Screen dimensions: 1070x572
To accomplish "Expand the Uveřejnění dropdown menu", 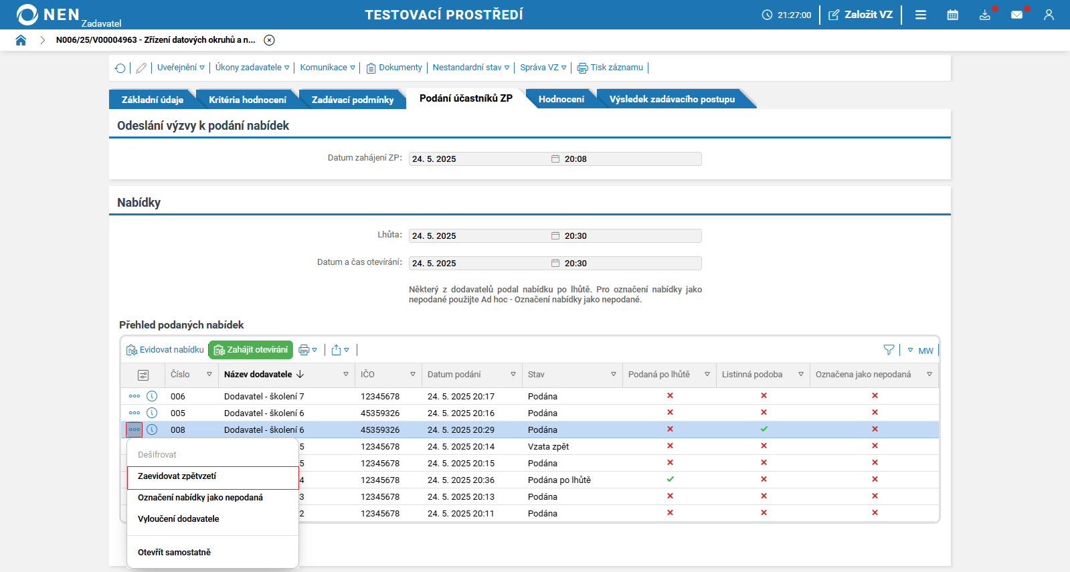I will coord(181,68).
